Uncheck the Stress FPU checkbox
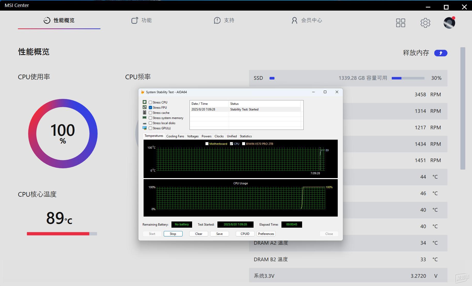472x286 pixels. (x=150, y=108)
